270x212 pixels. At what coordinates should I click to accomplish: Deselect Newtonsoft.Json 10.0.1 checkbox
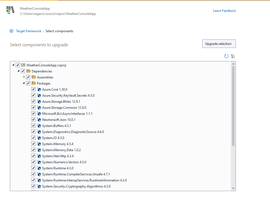(x=33, y=119)
